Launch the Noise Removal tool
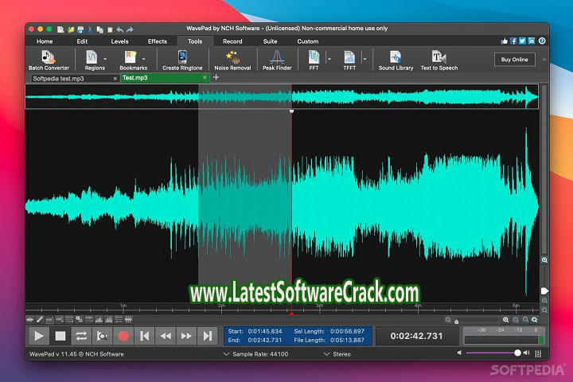This screenshot has height=382, width=573. [x=232, y=60]
